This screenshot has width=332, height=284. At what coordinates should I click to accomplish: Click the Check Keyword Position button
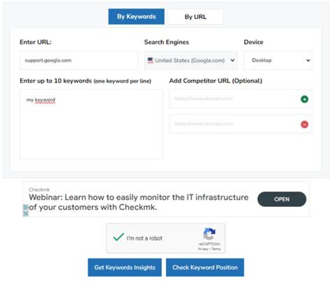click(x=205, y=267)
